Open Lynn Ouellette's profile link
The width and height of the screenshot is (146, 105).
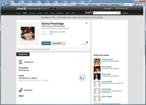107,82
